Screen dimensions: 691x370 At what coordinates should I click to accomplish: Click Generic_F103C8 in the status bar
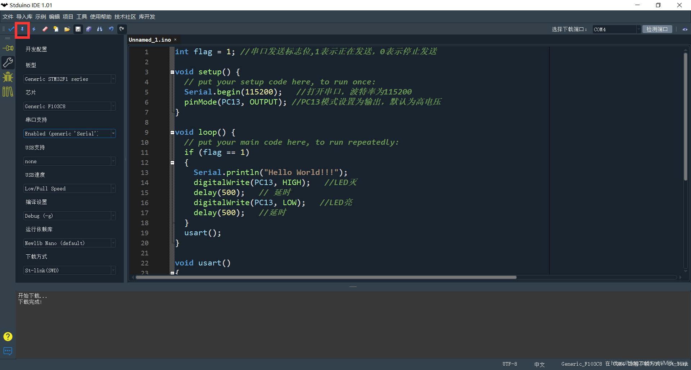pyautogui.click(x=582, y=364)
